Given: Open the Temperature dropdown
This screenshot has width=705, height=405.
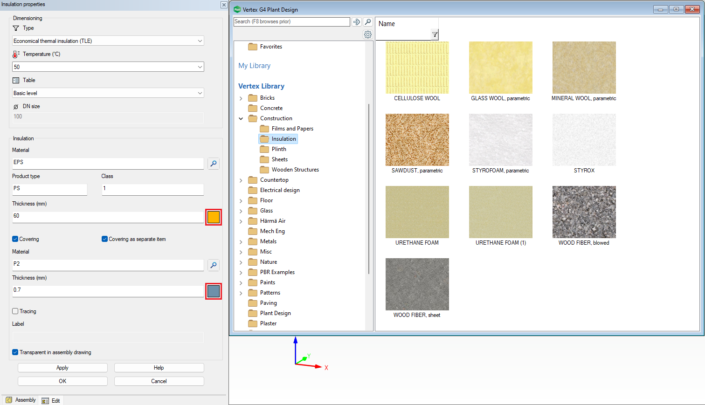Looking at the screenshot, I should 200,67.
